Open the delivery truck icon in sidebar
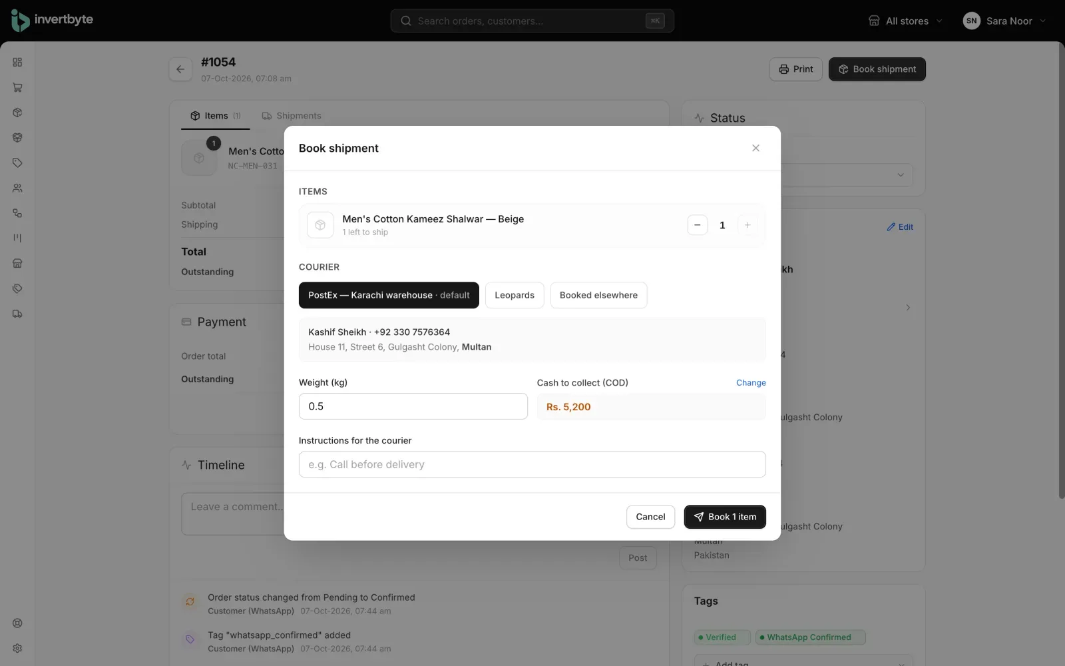Screen dimensions: 1065x666 pyautogui.click(x=17, y=314)
